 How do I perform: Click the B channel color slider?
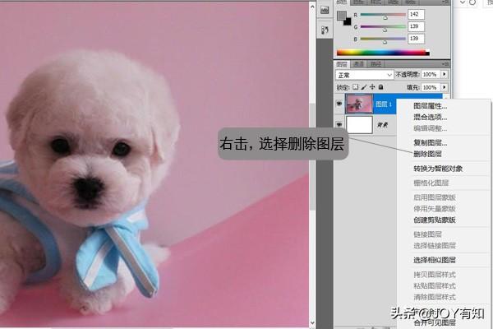tap(383, 39)
